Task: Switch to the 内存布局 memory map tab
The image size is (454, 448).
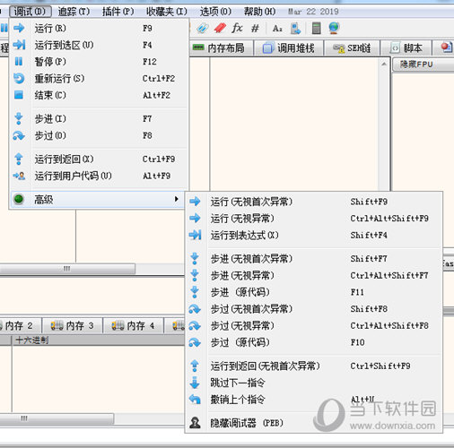Action: tap(221, 47)
